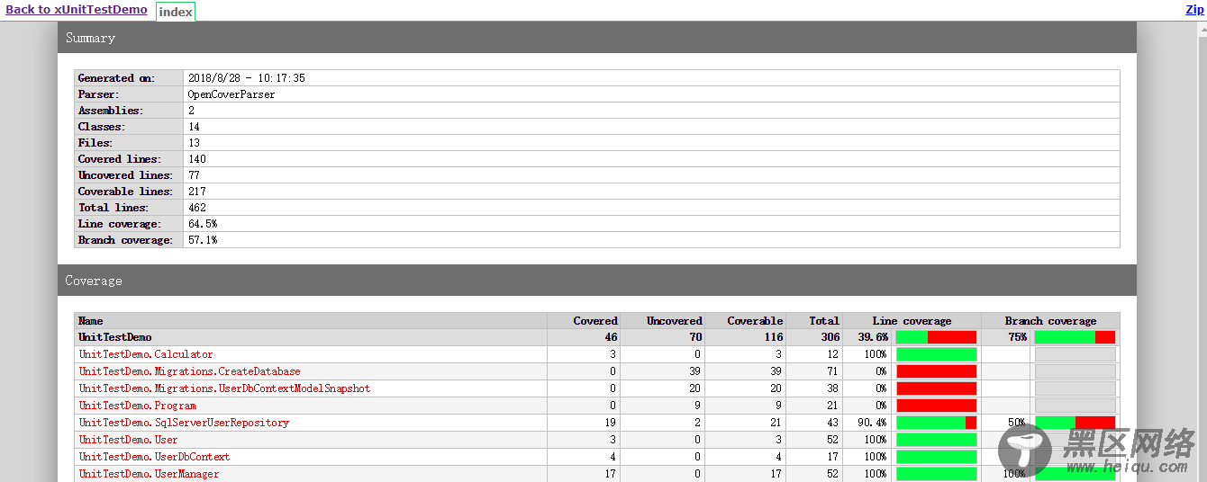Click SqlServerUserRepository branch coverage bar
Screen dimensions: 1207x482
pos(1075,423)
